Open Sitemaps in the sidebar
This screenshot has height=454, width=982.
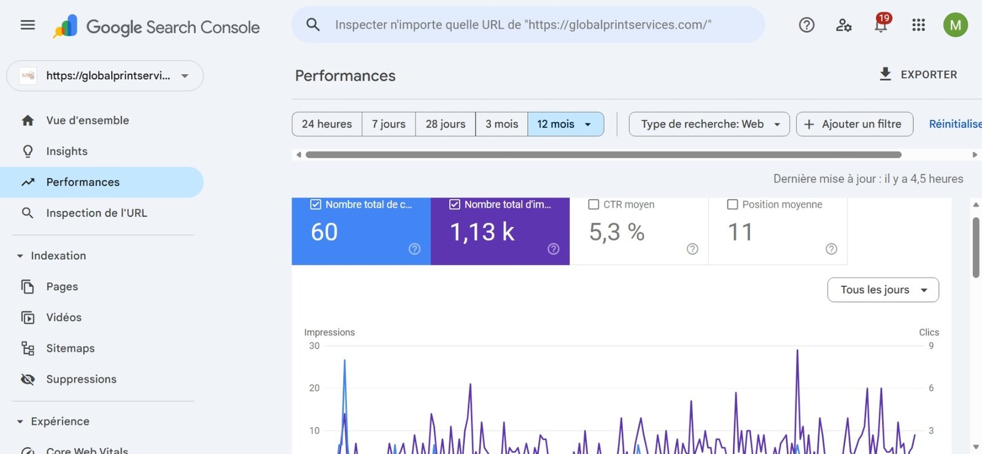(x=70, y=348)
